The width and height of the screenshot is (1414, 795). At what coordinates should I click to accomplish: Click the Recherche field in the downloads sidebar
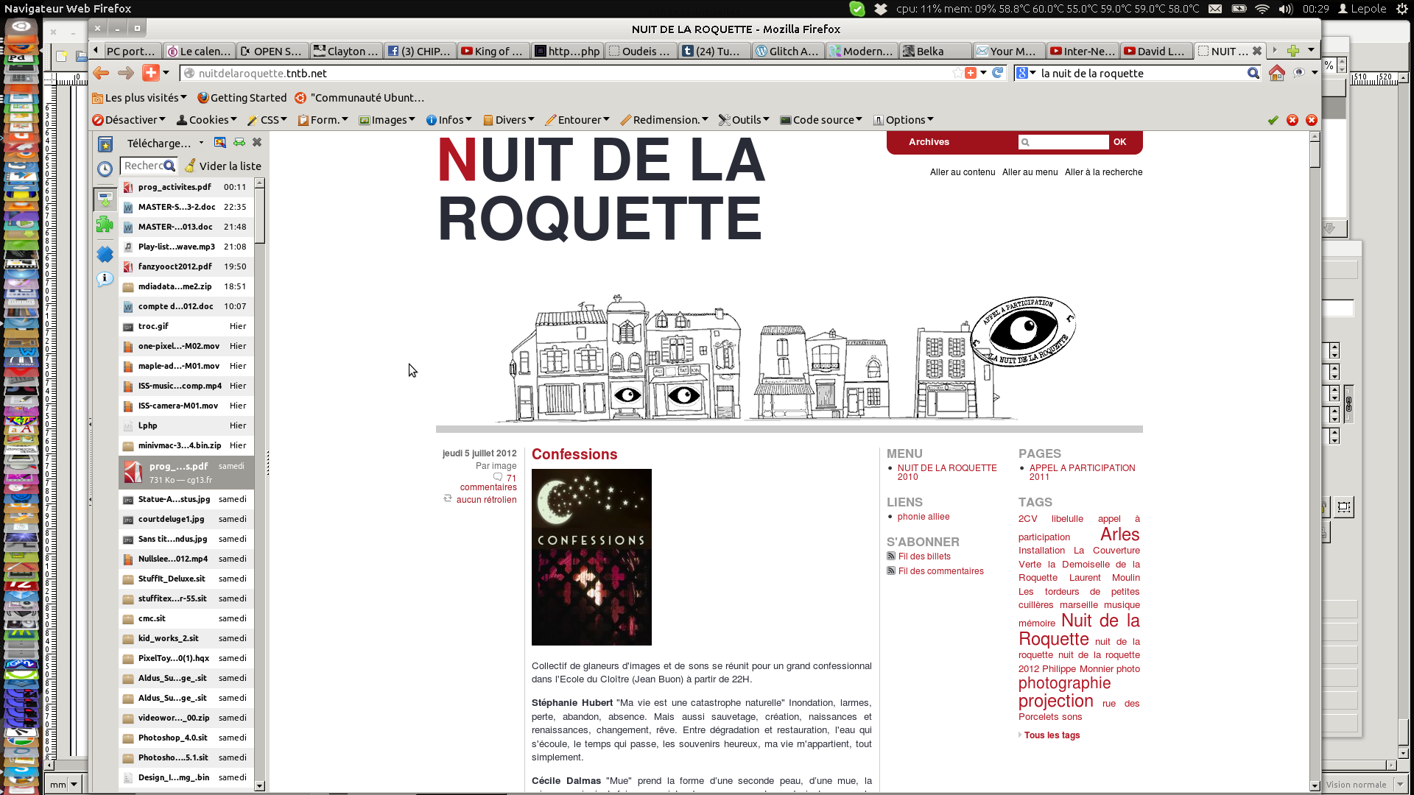click(x=144, y=166)
